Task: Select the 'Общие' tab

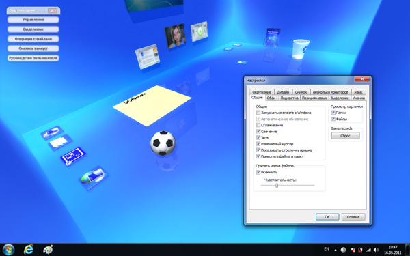Action: tap(257, 98)
